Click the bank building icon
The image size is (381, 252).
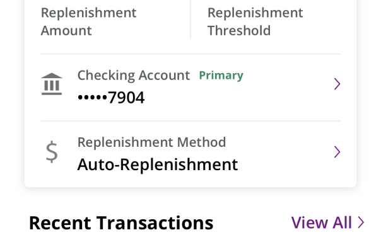click(x=52, y=84)
